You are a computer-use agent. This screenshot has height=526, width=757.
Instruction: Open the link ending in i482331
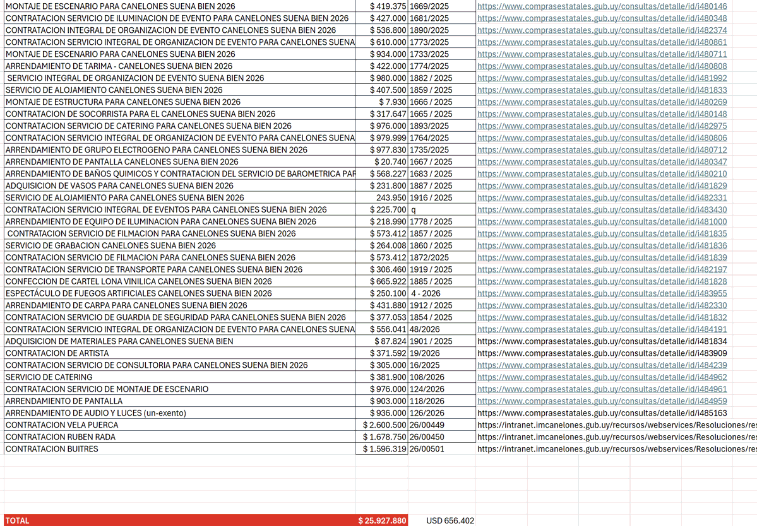pos(602,197)
